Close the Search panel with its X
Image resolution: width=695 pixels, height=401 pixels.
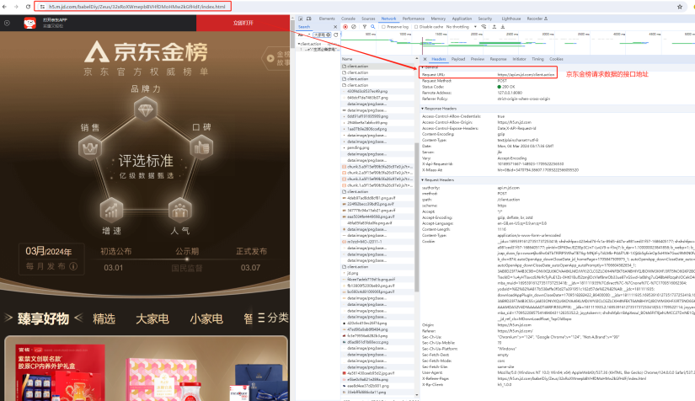pos(335,27)
